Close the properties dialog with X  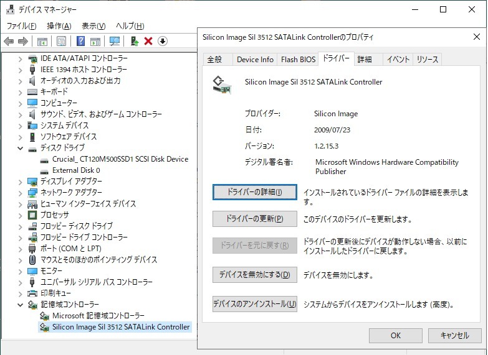pos(477,37)
